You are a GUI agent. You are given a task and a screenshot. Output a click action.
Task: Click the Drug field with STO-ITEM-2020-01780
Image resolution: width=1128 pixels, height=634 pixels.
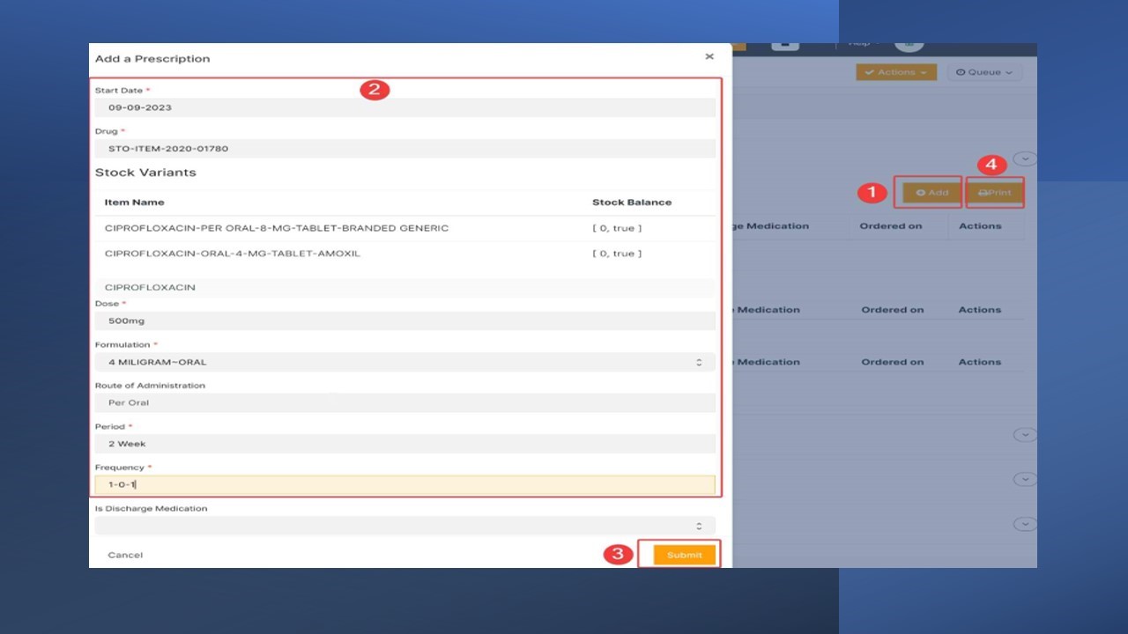405,149
